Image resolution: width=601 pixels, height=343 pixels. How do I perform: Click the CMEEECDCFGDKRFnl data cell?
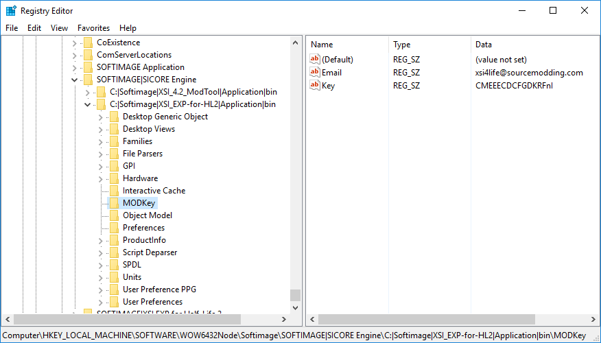(514, 86)
